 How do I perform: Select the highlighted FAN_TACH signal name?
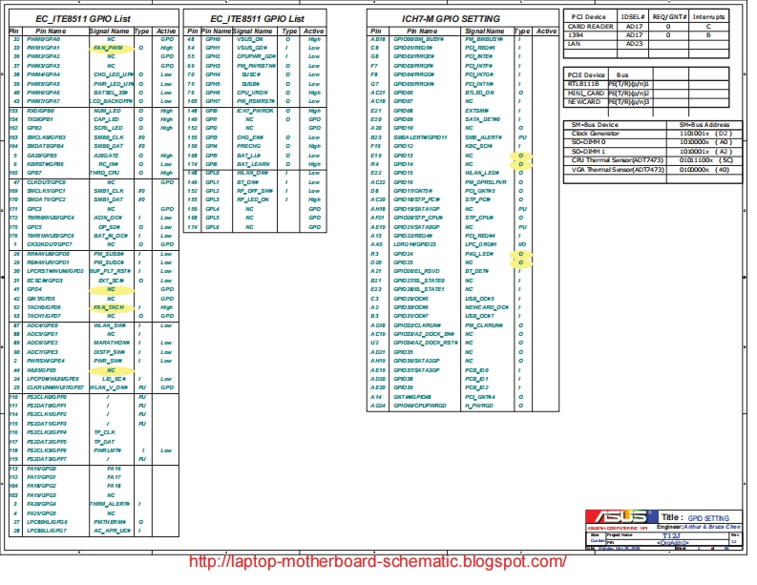tap(108, 307)
